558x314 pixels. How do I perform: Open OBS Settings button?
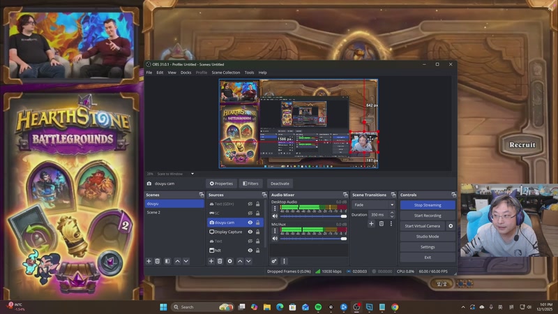(x=428, y=247)
